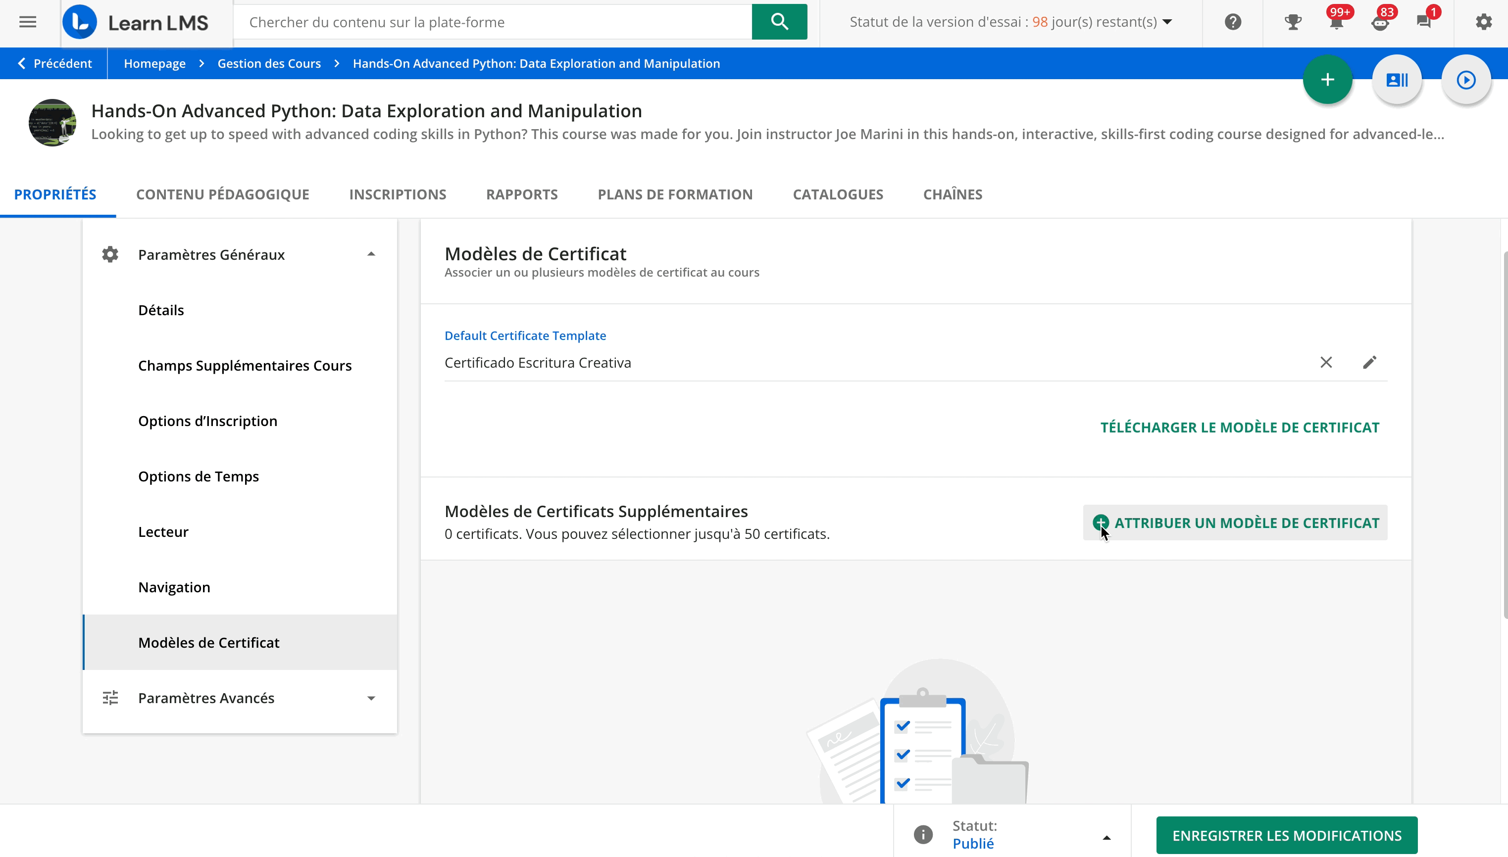Screen dimensions: 1508x857
Task: Click the Paramètres Généraux gear icon
Action: (110, 255)
